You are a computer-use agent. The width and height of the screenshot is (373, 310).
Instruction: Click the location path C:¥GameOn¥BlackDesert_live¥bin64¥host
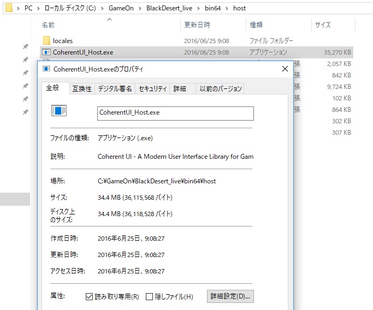(157, 181)
